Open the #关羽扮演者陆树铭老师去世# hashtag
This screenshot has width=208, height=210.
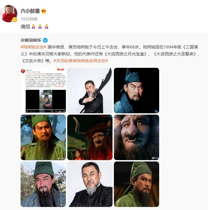point(81,61)
